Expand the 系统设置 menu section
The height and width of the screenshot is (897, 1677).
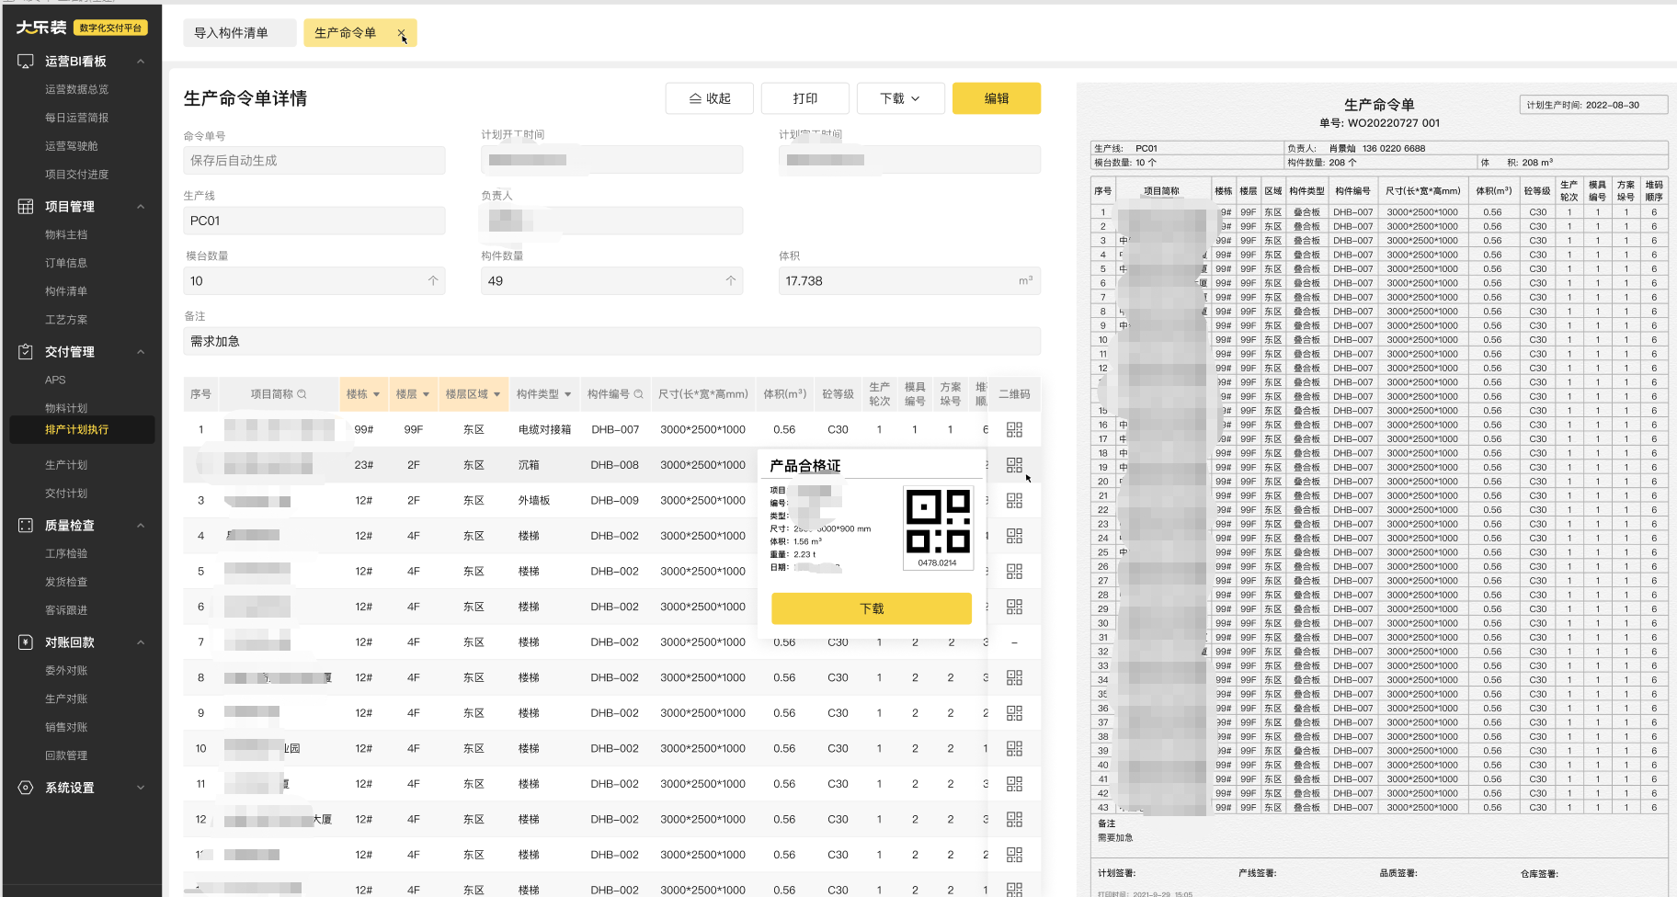coord(141,788)
